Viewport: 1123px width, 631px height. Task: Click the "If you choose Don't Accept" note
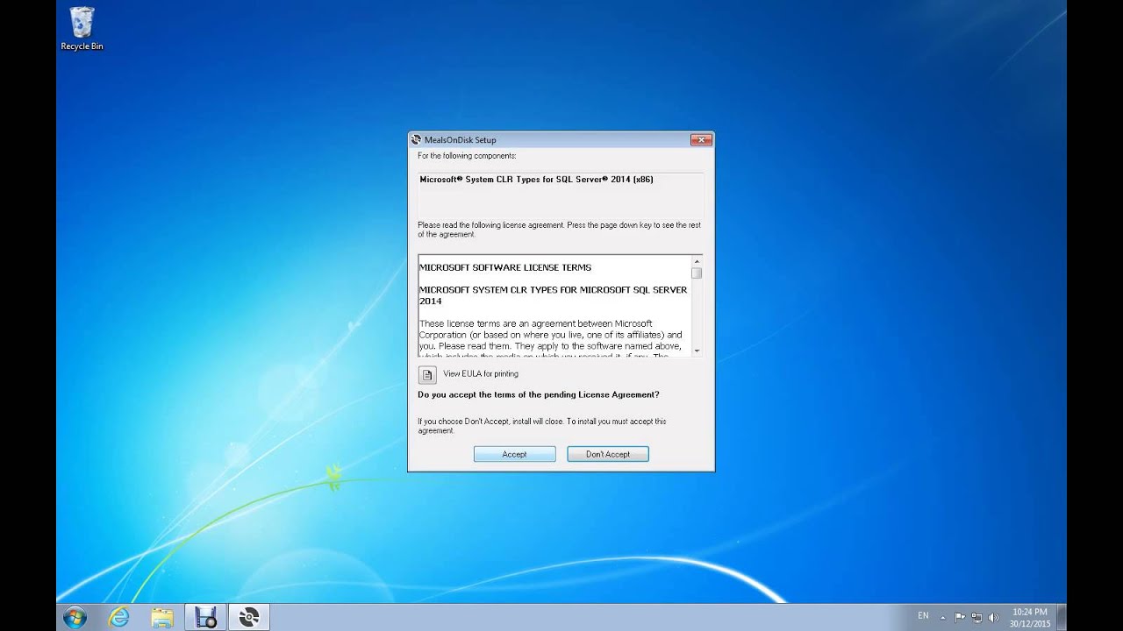tap(542, 426)
